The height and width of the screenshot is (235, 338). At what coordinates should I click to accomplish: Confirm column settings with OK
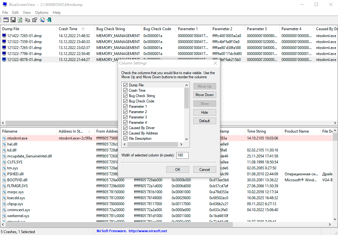click(x=178, y=170)
